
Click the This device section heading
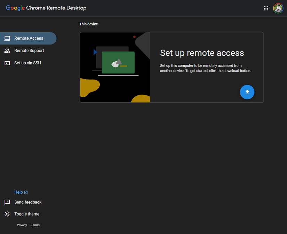tap(89, 24)
